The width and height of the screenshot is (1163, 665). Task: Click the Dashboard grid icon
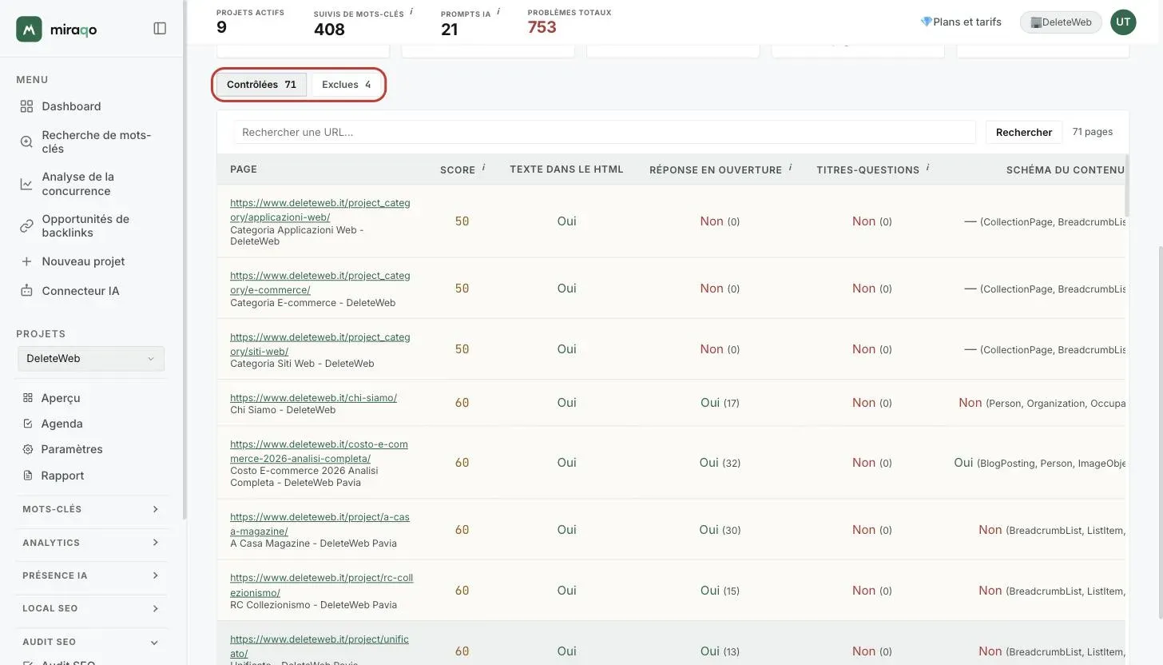[26, 106]
